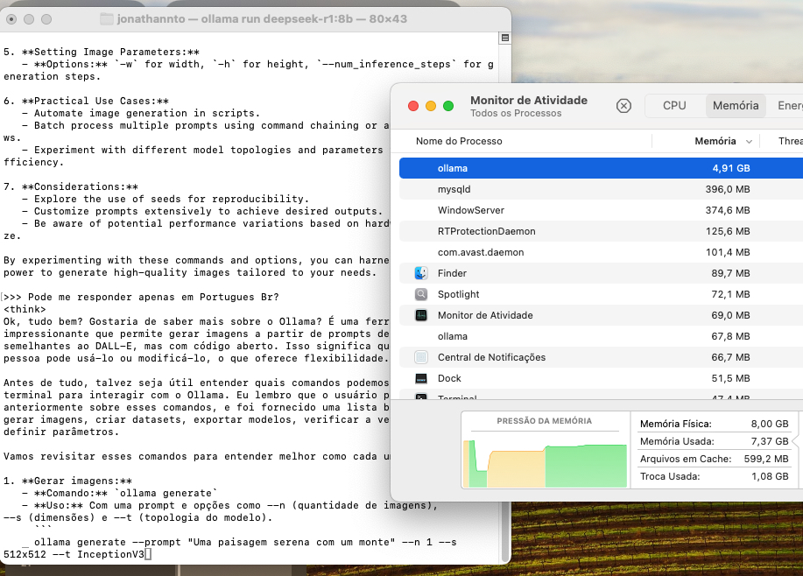This screenshot has width=803, height=576.
Task: Sort processes by Nome do Processo column
Action: [x=459, y=141]
